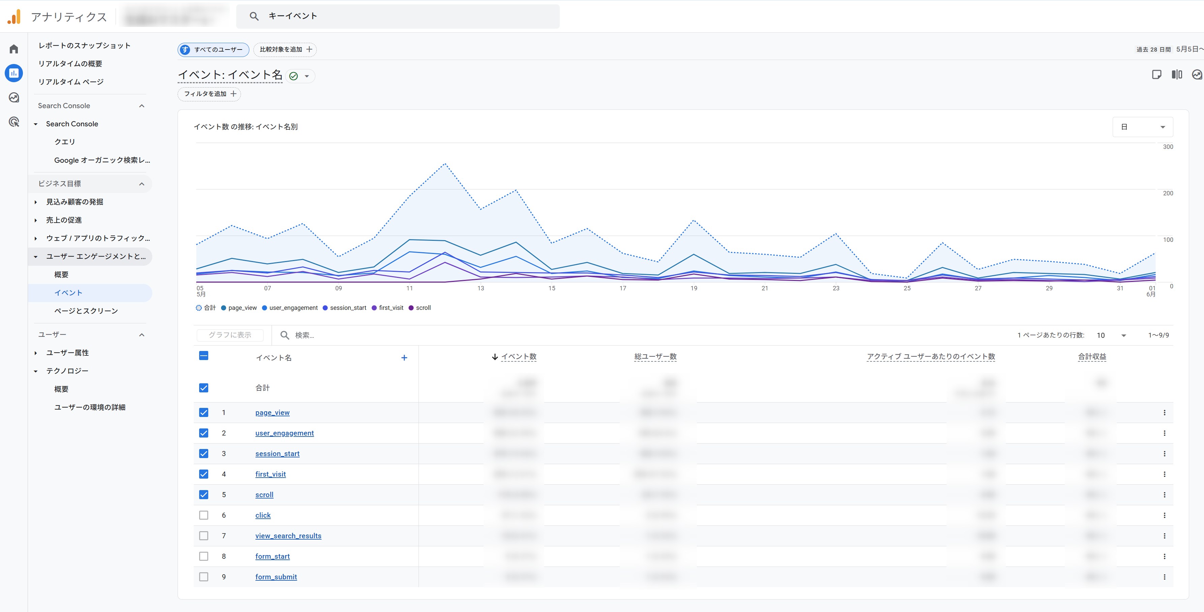
Task: Open the edit comparisons column icon
Action: (x=1177, y=75)
